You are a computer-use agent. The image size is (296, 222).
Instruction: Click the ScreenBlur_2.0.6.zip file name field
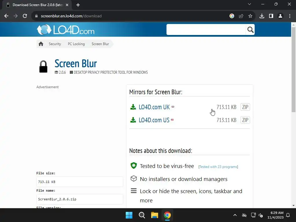click(80, 199)
